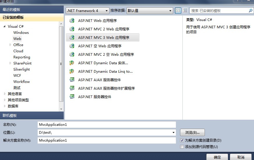Click the ASP.NET Web 应用程序 template icon

point(72,21)
